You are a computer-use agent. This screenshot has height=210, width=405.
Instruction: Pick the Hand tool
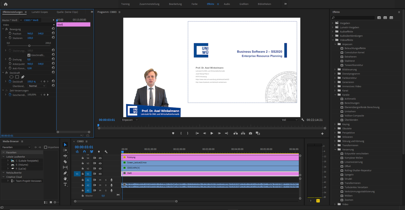pyautogui.click(x=65, y=179)
